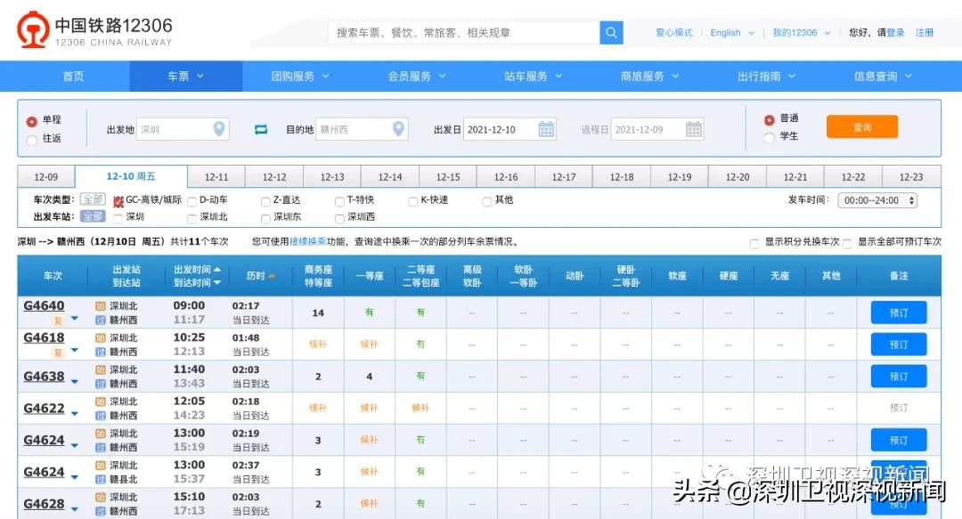Image resolution: width=962 pixels, height=519 pixels.
Task: Click the location pin icon beside 出发地
Action: (219, 127)
